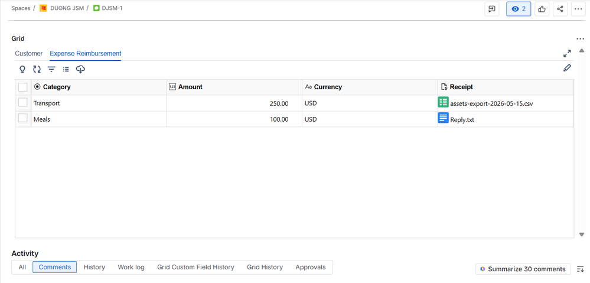Go to Spaces breadcrumb link

coord(21,8)
